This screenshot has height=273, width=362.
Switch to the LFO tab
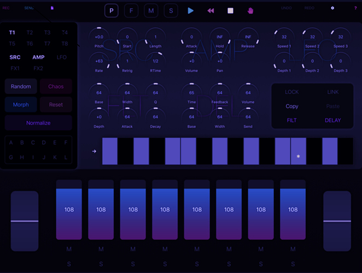62,57
